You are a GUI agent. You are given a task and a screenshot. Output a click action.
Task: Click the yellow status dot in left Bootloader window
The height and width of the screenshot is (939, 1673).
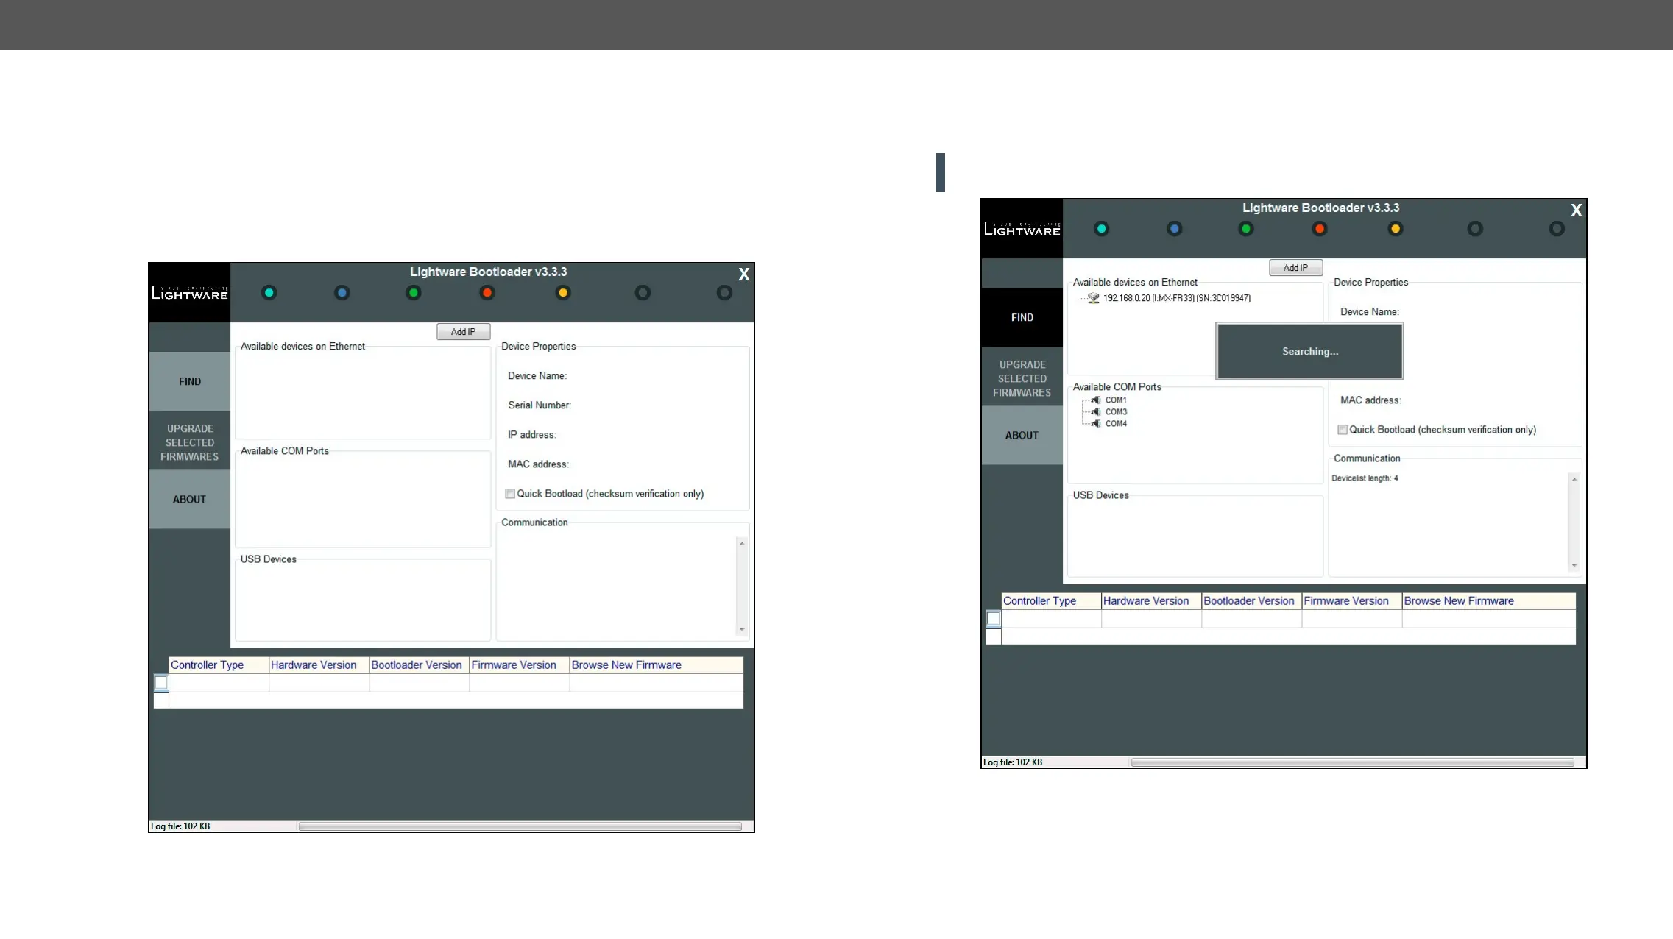(x=563, y=293)
